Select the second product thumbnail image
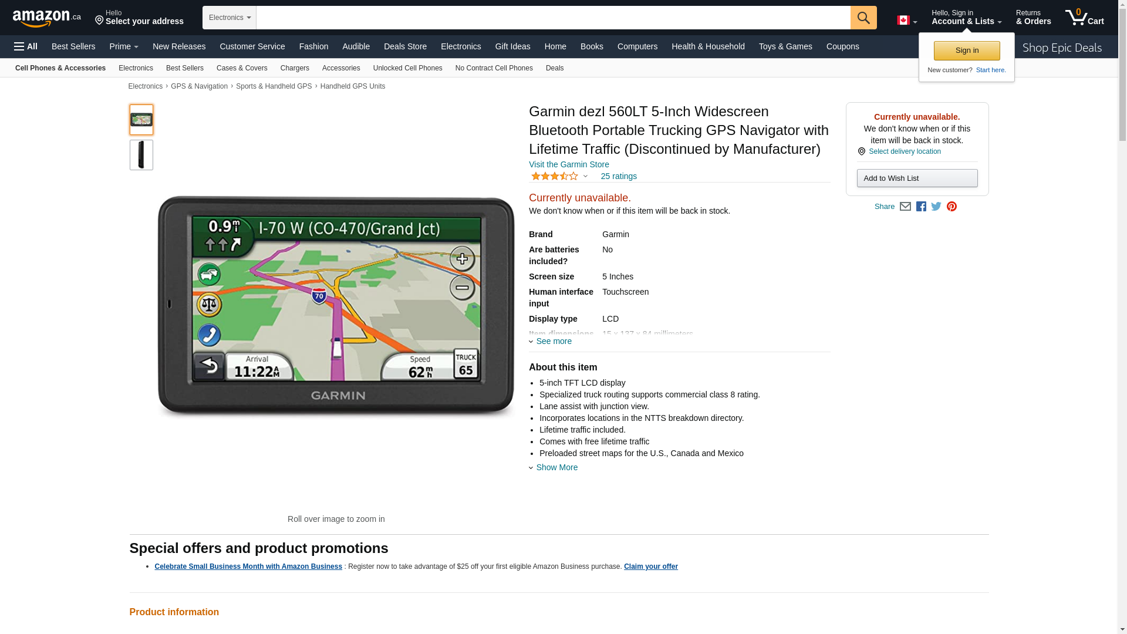 tap(141, 155)
